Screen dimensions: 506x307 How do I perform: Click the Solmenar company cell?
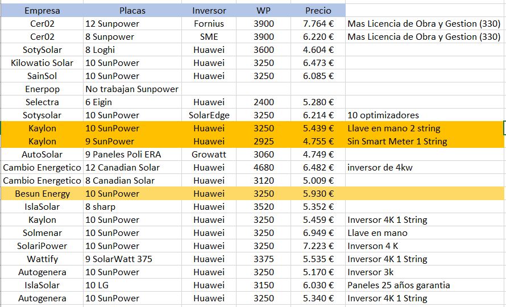click(x=42, y=233)
